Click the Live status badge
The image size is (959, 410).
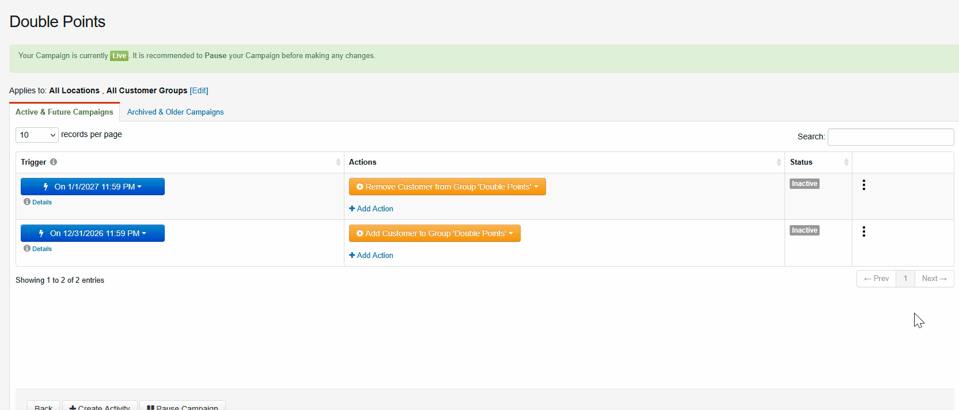pyautogui.click(x=119, y=56)
